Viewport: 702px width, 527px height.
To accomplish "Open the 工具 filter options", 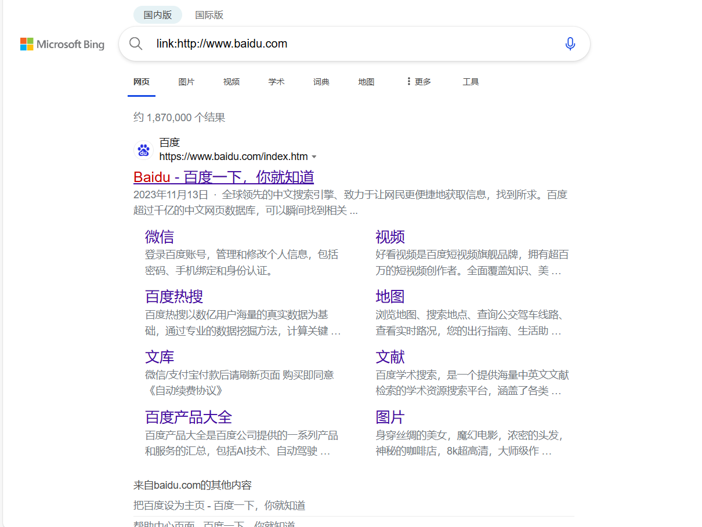I will click(x=471, y=82).
